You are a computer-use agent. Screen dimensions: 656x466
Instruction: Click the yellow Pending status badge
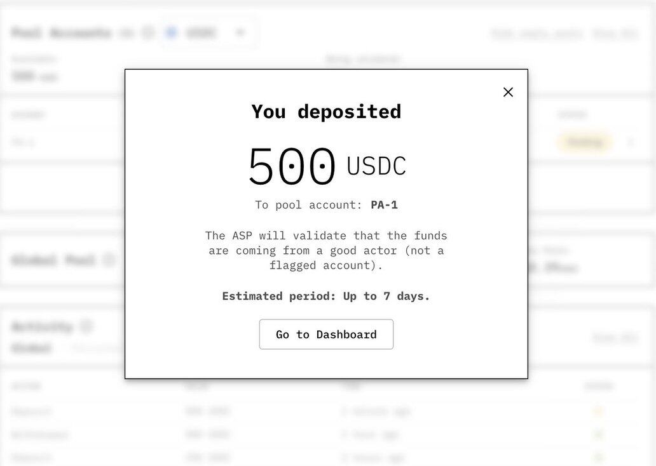tap(584, 142)
